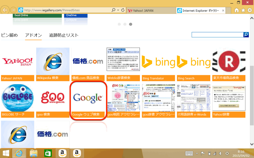
Task: Select the third carousel page dot
Action: click(131, 24)
